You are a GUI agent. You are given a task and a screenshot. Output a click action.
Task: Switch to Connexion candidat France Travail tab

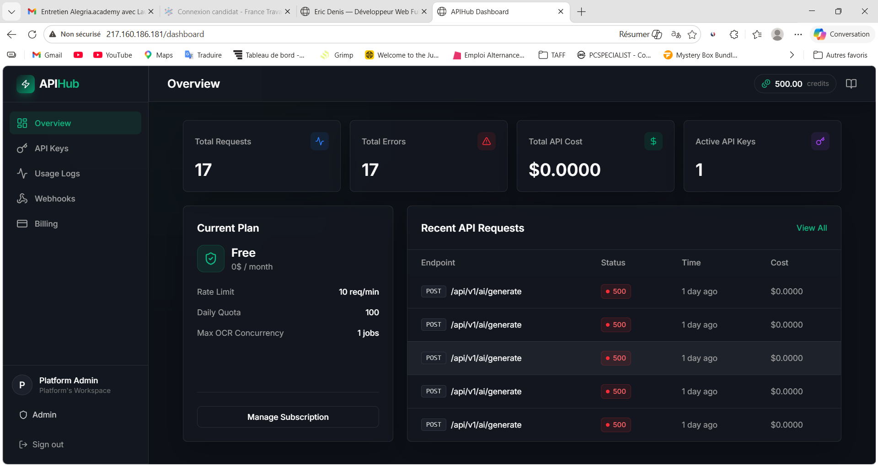click(227, 11)
